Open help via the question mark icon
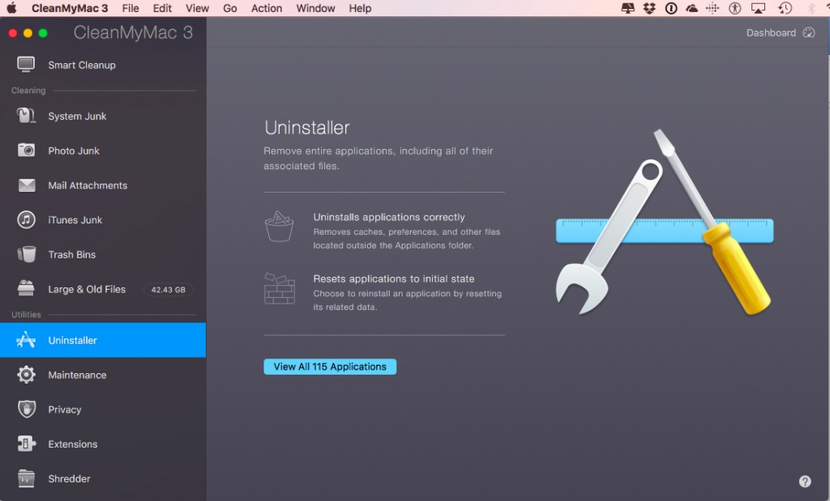This screenshot has height=501, width=830. (805, 482)
